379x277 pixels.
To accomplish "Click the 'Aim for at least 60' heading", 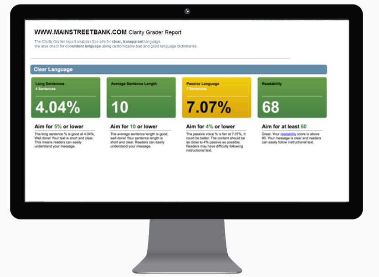I will click(x=284, y=126).
